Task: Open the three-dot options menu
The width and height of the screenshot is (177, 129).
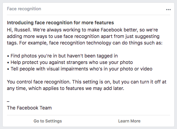Action: [168, 10]
